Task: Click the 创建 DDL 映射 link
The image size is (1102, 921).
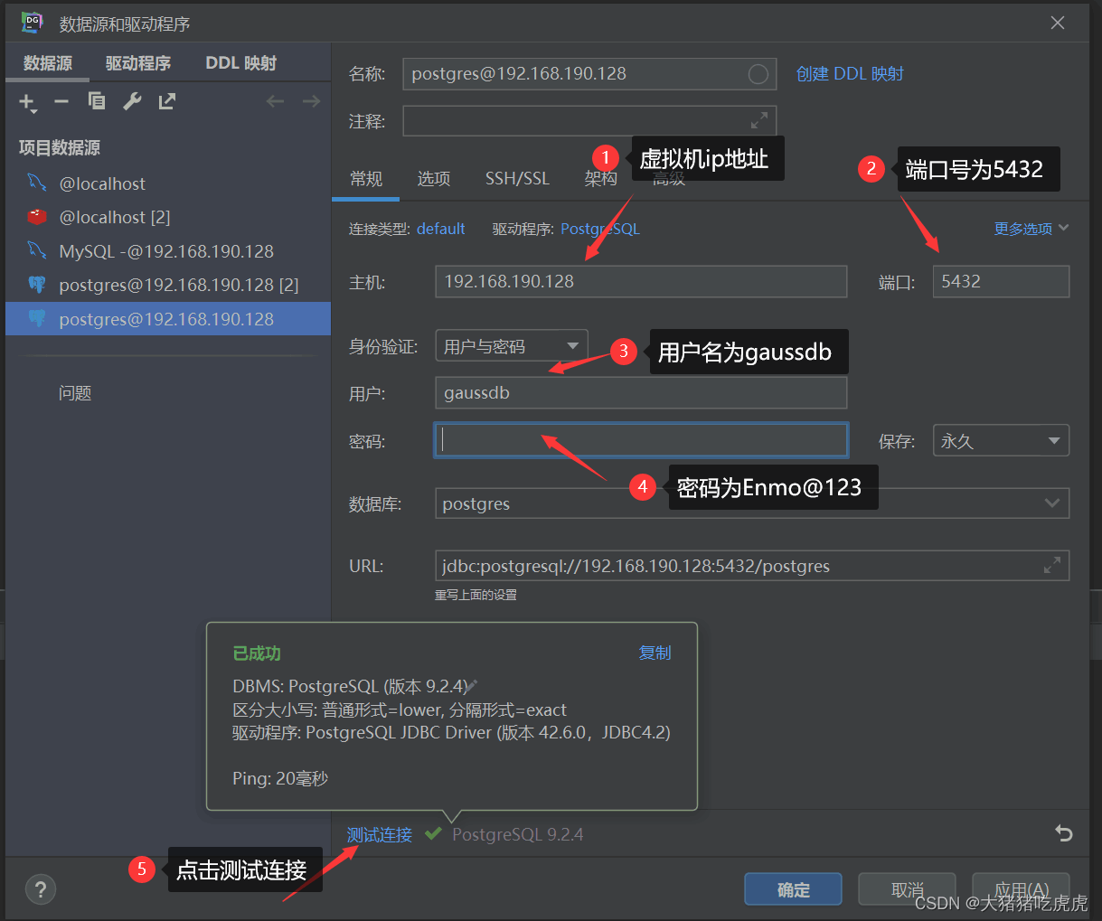Action: pyautogui.click(x=850, y=74)
